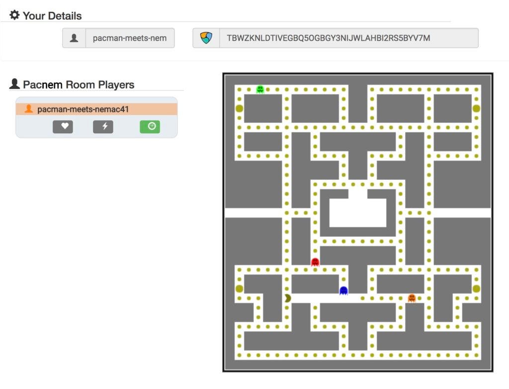Viewport: 509px width, 389px height.
Task: Click the NEM address input field
Action: (x=349, y=38)
